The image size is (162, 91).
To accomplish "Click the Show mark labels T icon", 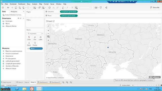I will [72, 8].
